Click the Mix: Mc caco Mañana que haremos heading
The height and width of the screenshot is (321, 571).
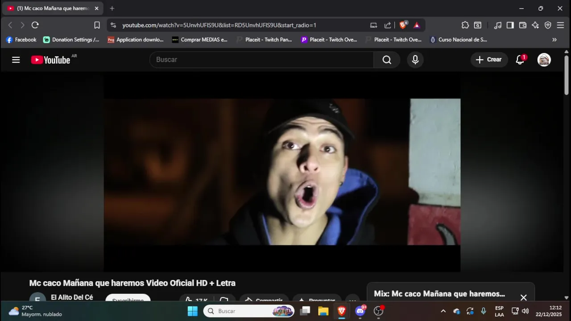tap(439, 294)
